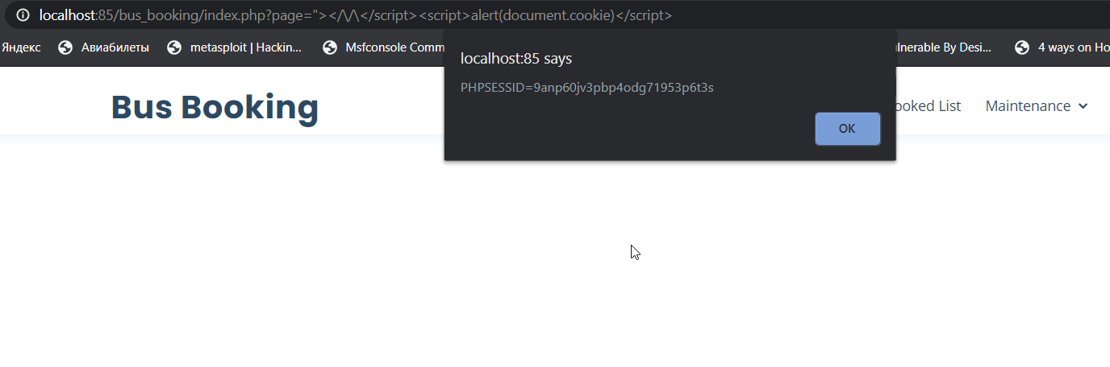Open the Яндекс bookmark
1110x367 pixels.
pyautogui.click(x=21, y=47)
